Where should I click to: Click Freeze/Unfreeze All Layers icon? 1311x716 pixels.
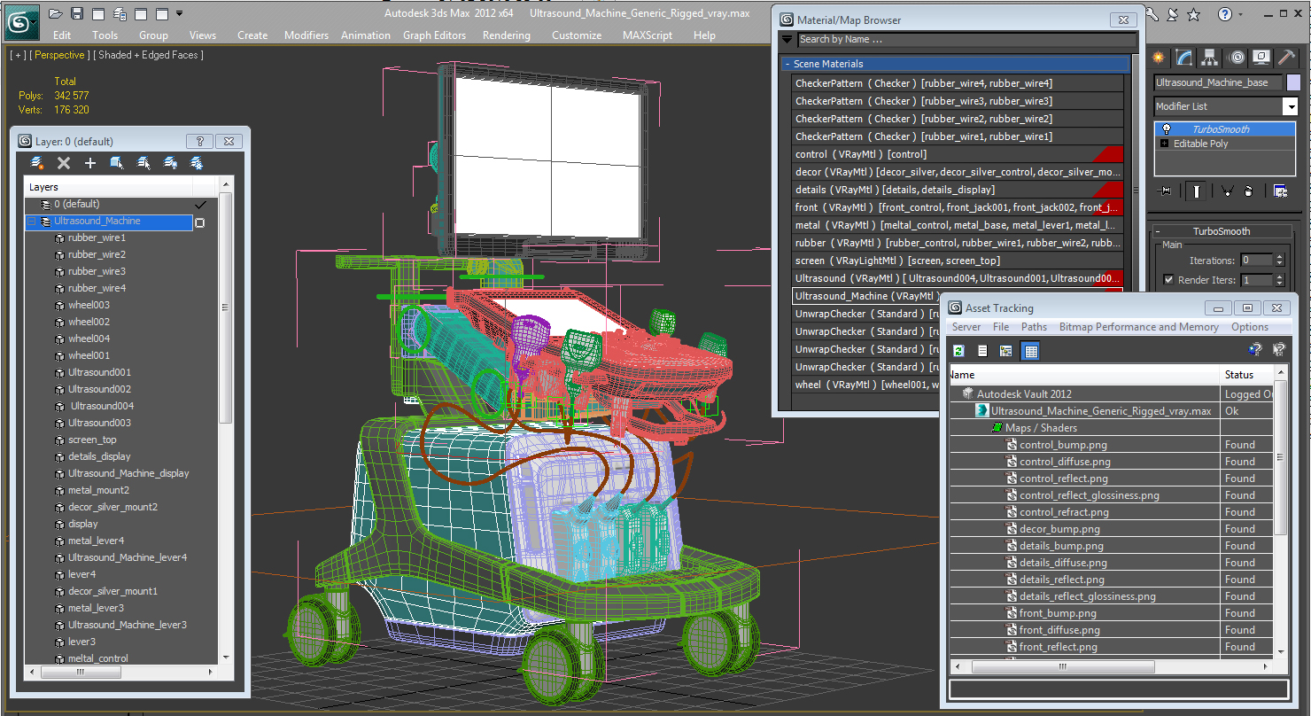197,163
